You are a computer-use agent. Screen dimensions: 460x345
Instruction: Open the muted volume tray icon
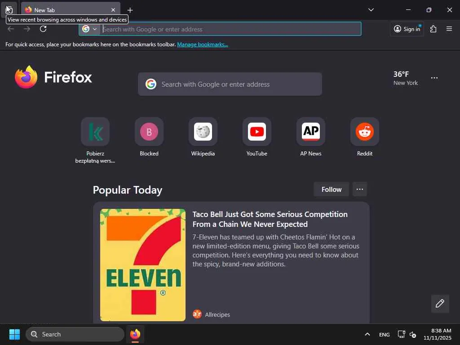click(413, 334)
